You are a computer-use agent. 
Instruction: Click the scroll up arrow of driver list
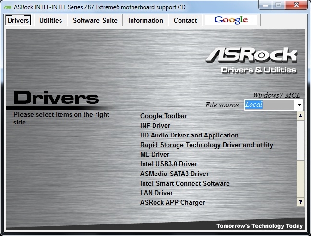coord(301,116)
